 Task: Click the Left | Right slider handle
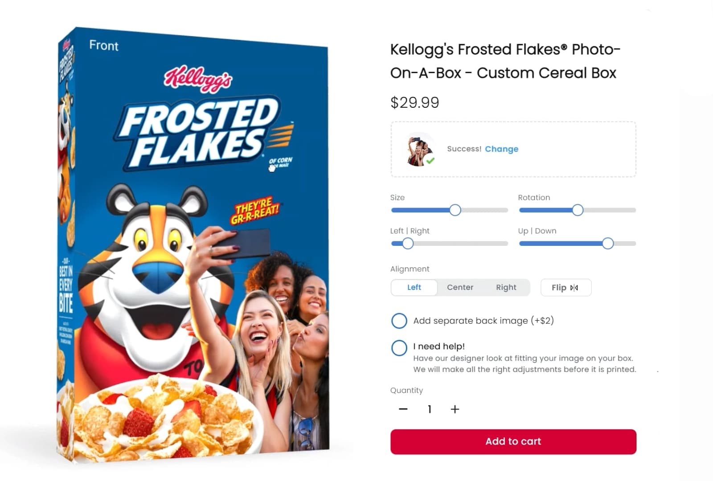408,244
